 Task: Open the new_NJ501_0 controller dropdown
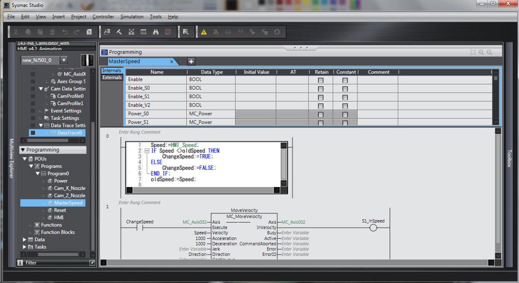63,60
